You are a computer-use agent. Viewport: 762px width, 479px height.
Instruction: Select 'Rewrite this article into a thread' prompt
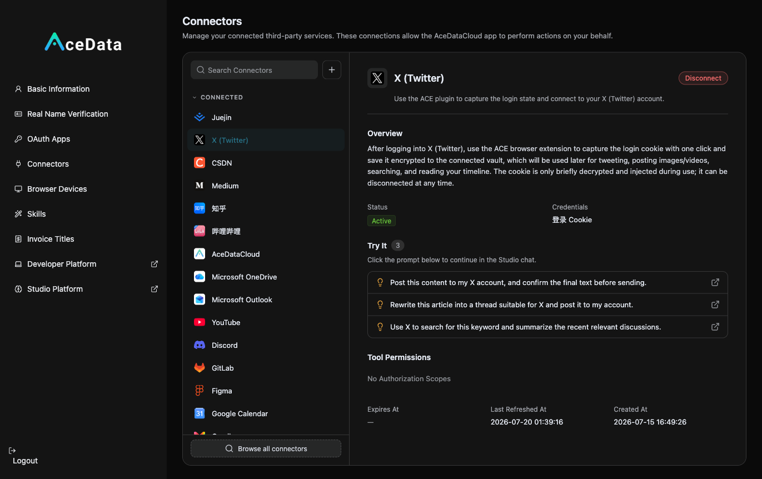coord(547,305)
